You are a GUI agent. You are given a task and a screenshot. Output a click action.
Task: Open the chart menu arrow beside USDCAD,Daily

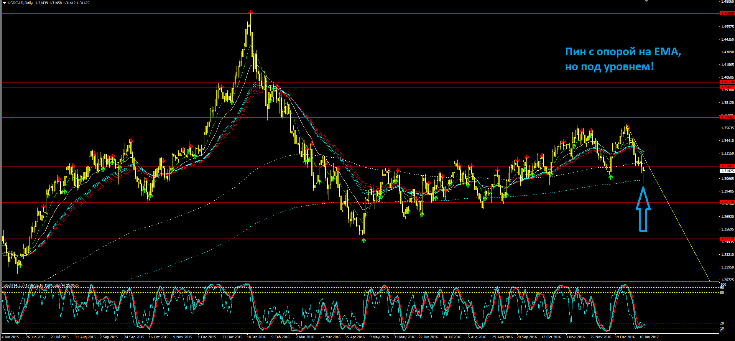tap(4, 3)
